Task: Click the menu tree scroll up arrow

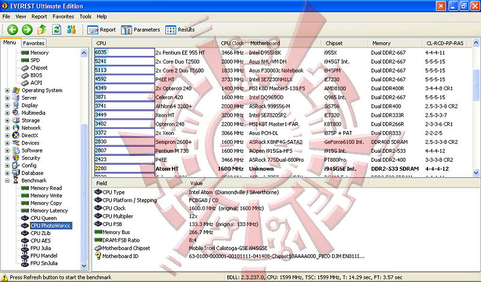Action: 84,53
